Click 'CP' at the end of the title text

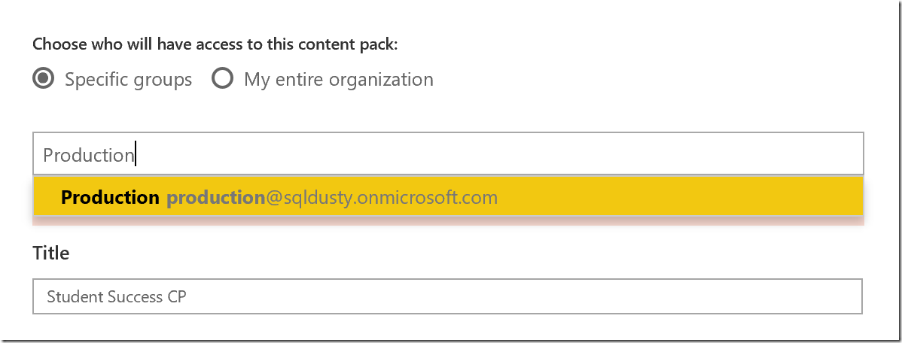tap(177, 296)
